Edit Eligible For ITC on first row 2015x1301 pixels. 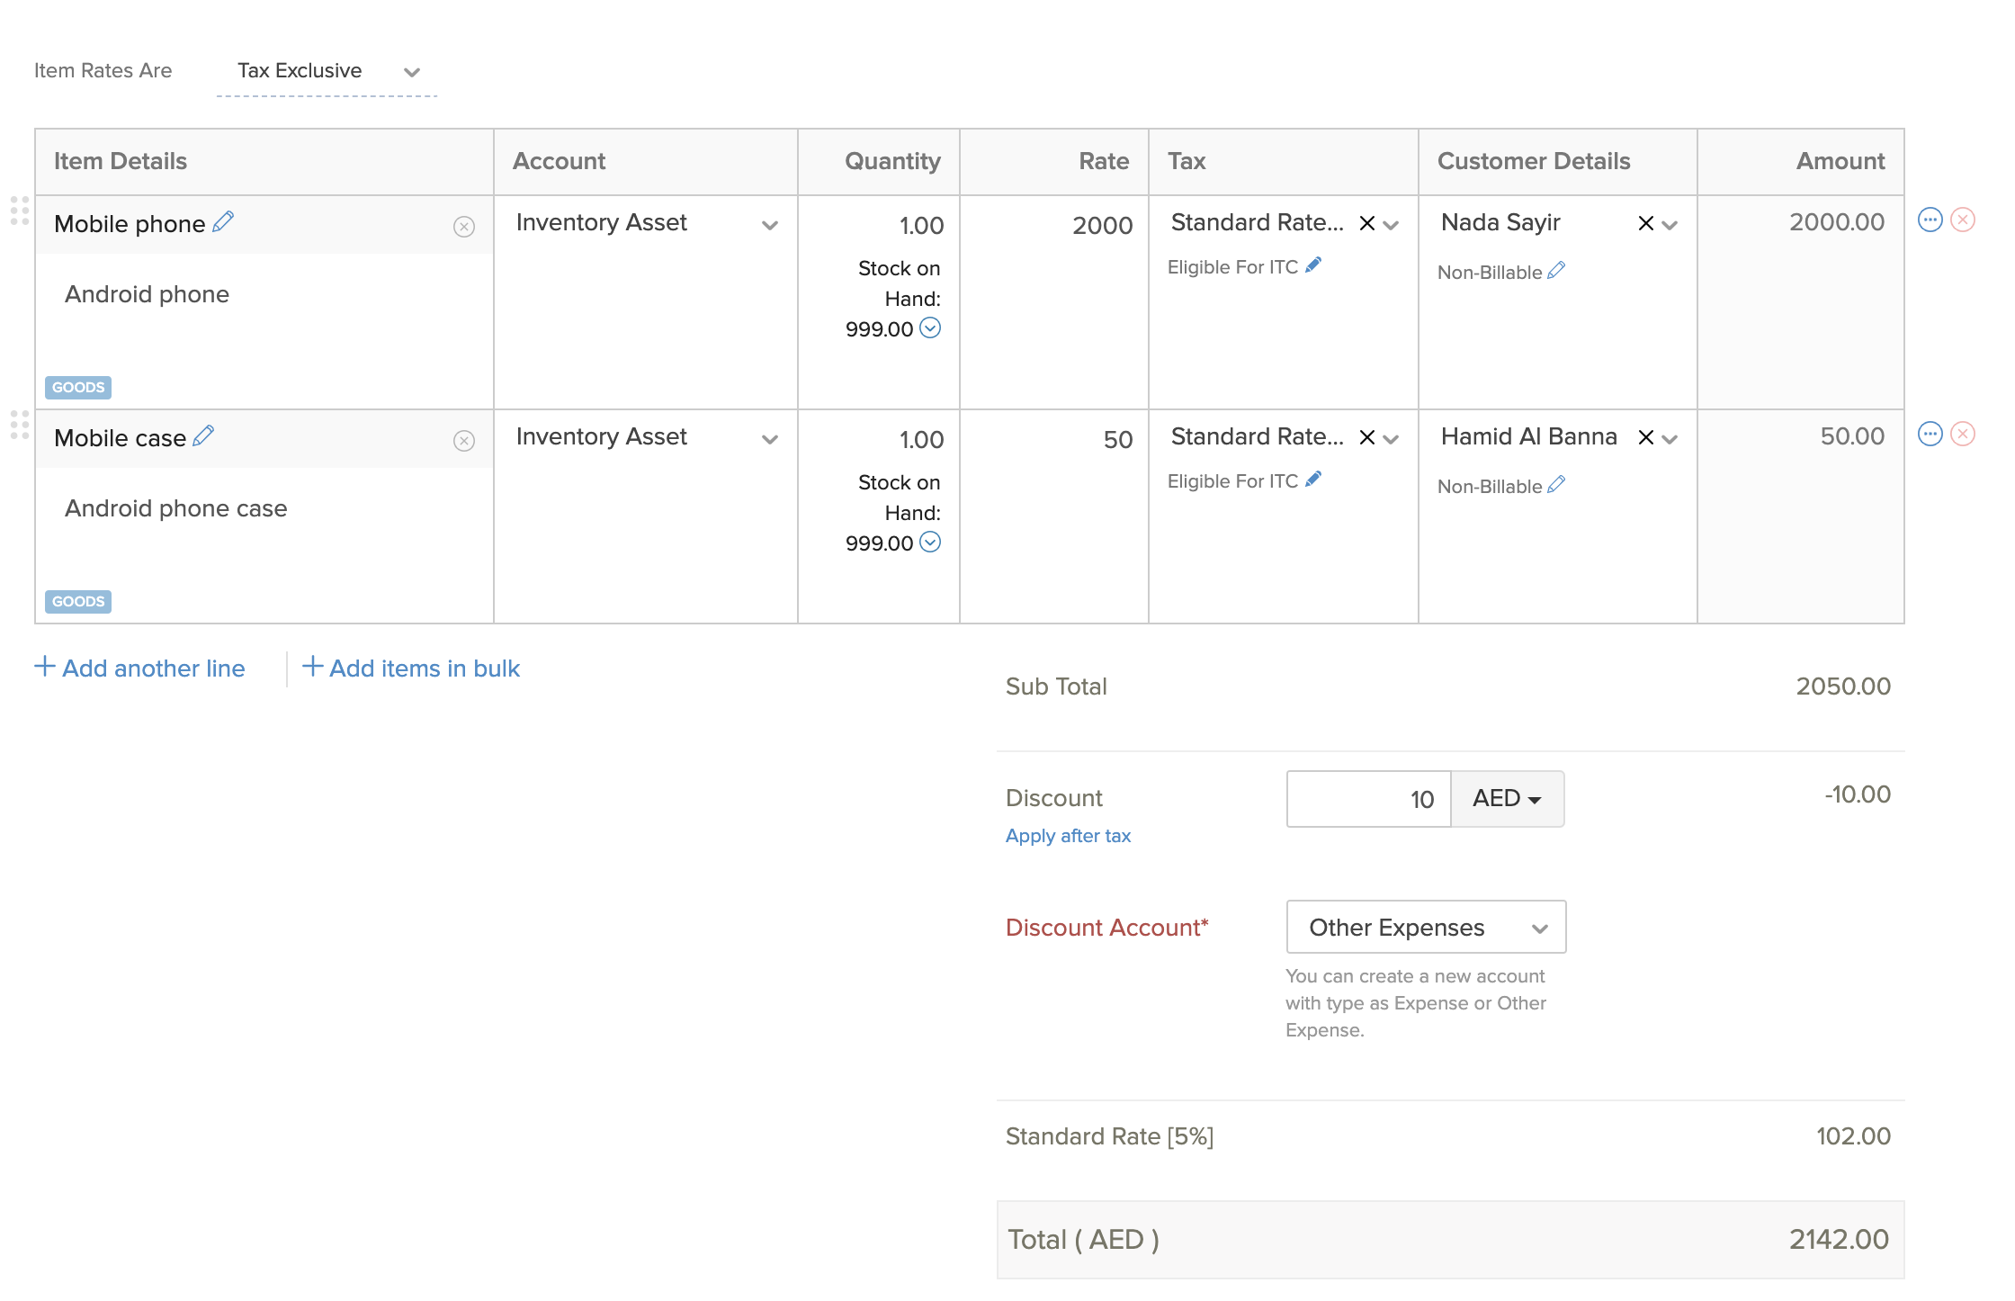pyautogui.click(x=1313, y=265)
